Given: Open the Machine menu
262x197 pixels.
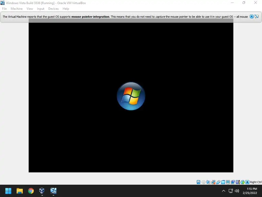Looking at the screenshot, I should [x=17, y=9].
